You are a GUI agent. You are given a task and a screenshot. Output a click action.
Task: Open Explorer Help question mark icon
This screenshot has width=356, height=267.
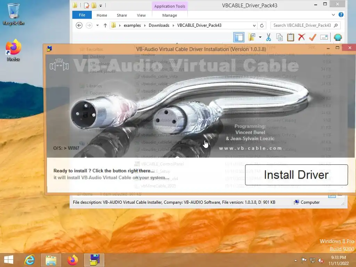click(341, 15)
